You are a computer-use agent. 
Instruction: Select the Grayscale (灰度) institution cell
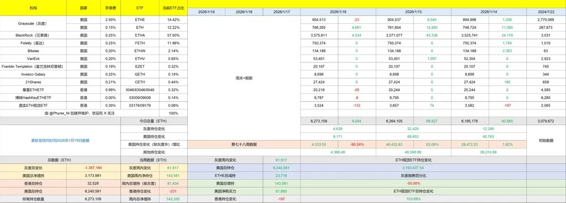click(x=33, y=20)
